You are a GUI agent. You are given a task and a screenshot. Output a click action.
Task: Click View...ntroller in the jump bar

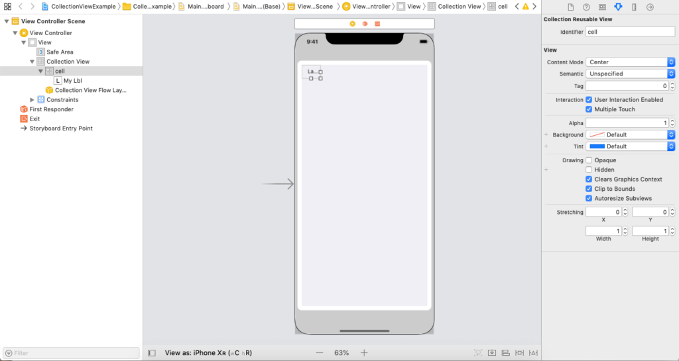tap(366, 7)
